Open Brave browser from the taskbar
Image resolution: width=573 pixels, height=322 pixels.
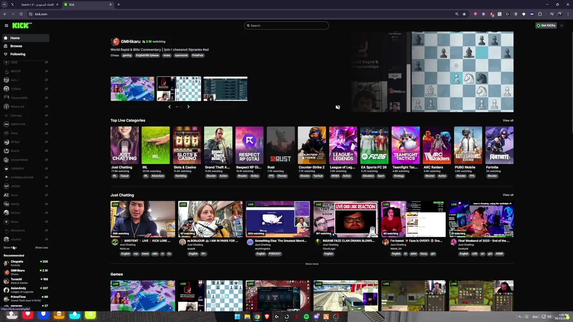point(267,317)
